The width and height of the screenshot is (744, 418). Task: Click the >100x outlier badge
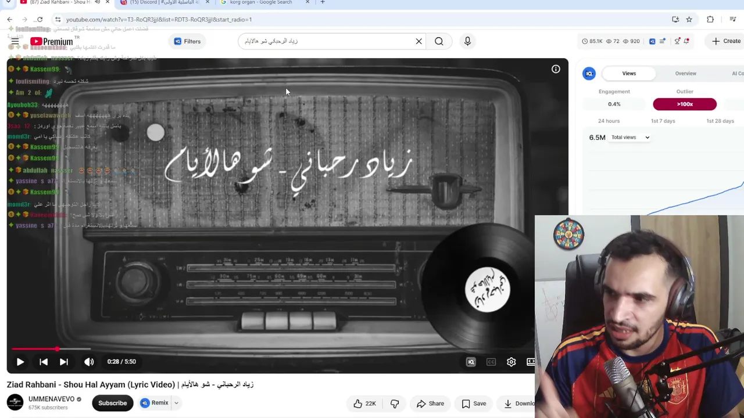pyautogui.click(x=685, y=104)
